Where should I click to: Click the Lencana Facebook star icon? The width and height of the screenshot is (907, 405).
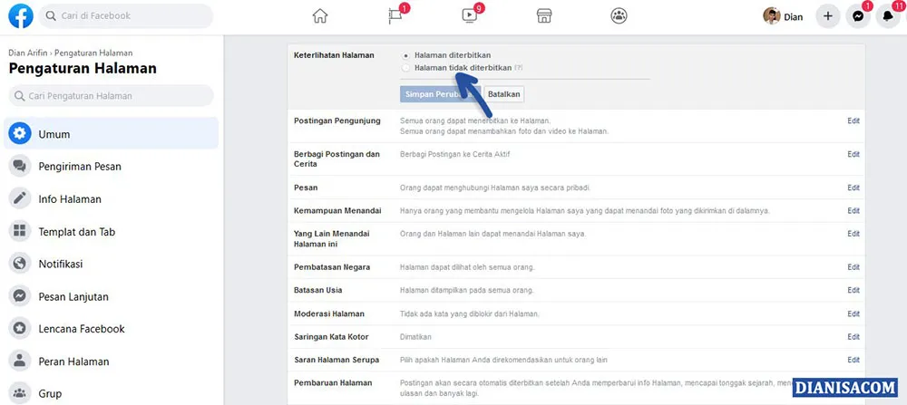click(x=20, y=329)
